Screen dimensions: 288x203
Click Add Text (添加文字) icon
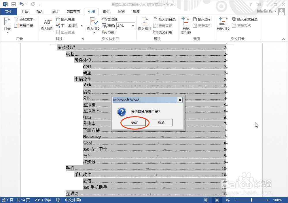coord(16,19)
